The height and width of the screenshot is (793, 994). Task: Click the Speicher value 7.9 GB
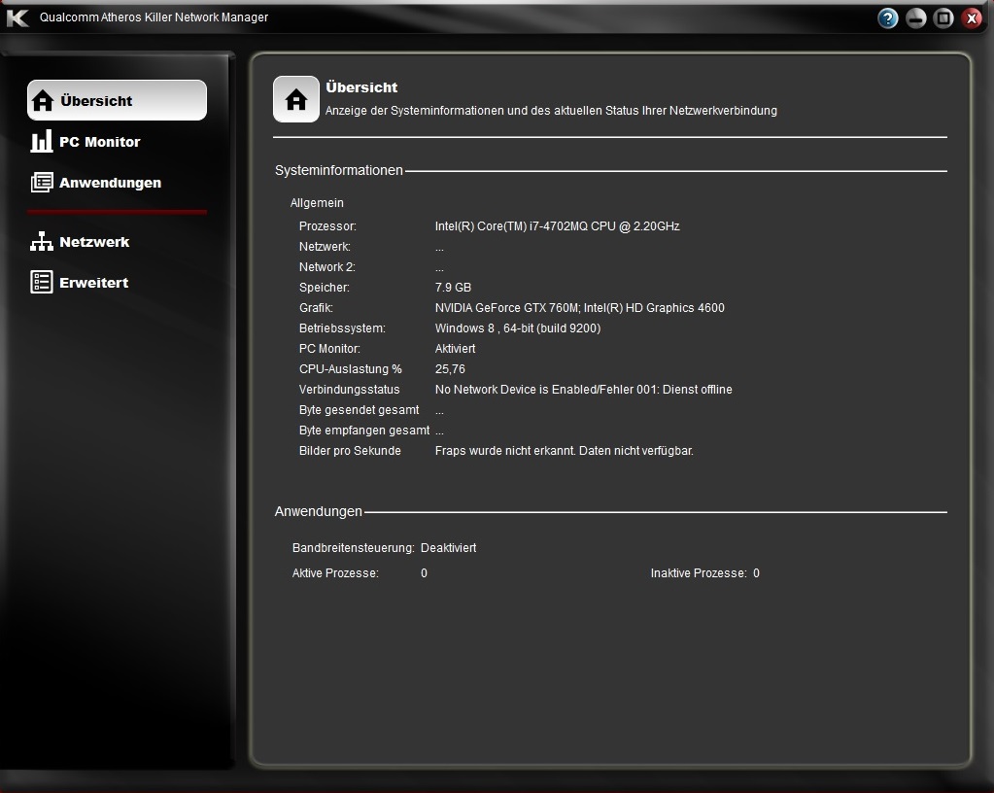point(453,287)
